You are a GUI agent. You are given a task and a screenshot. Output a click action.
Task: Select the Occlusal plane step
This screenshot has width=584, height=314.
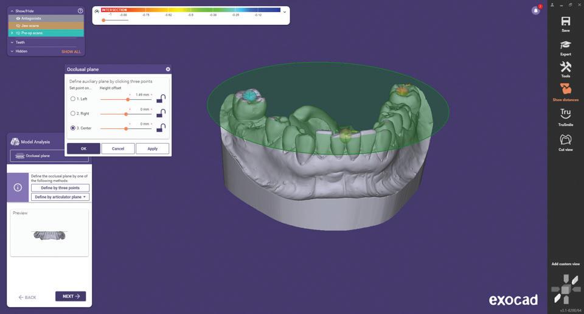(49, 156)
